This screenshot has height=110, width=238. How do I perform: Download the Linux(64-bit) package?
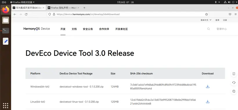pyautogui.click(x=208, y=102)
